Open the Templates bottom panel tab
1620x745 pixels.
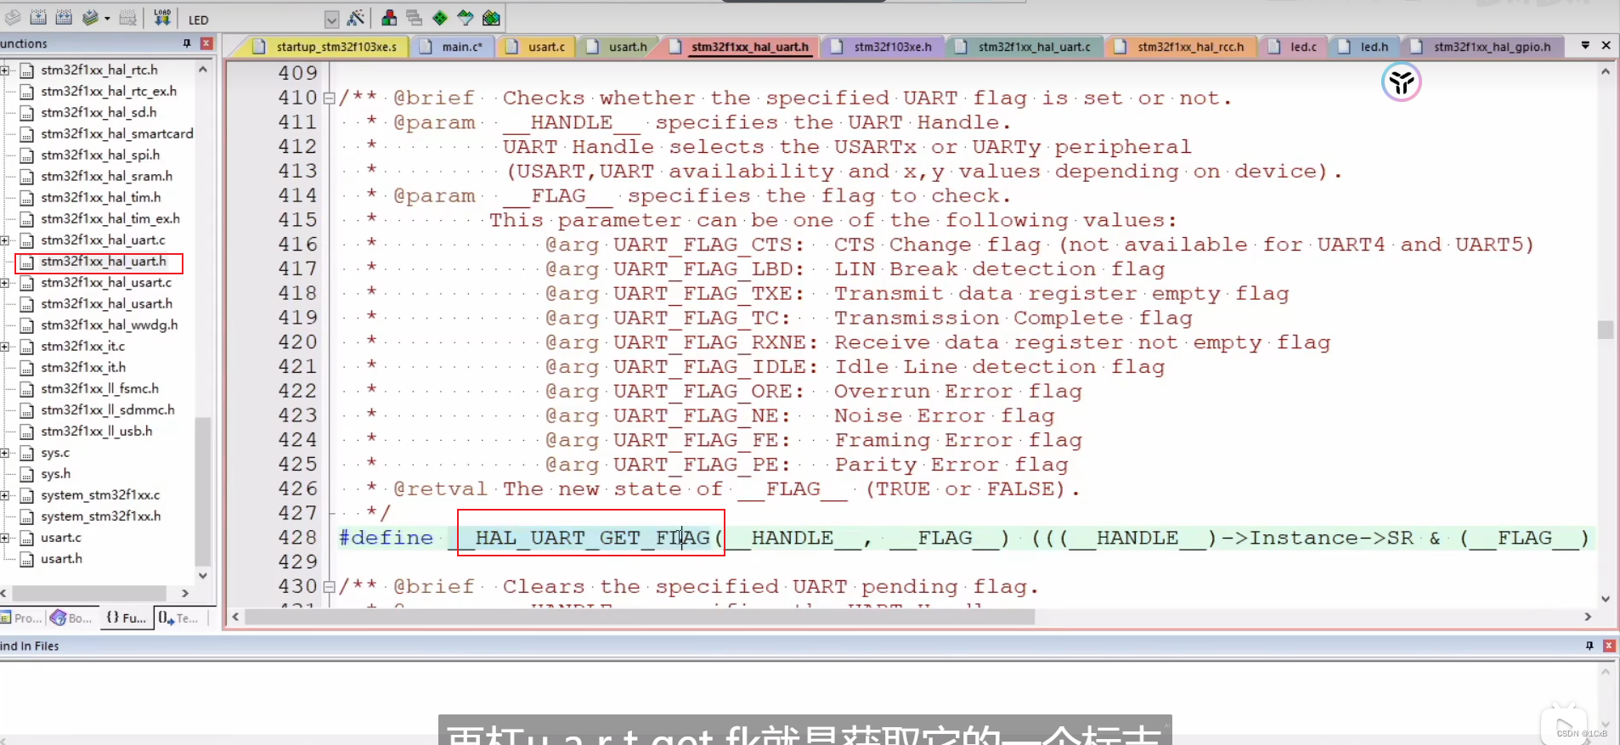[x=178, y=618]
